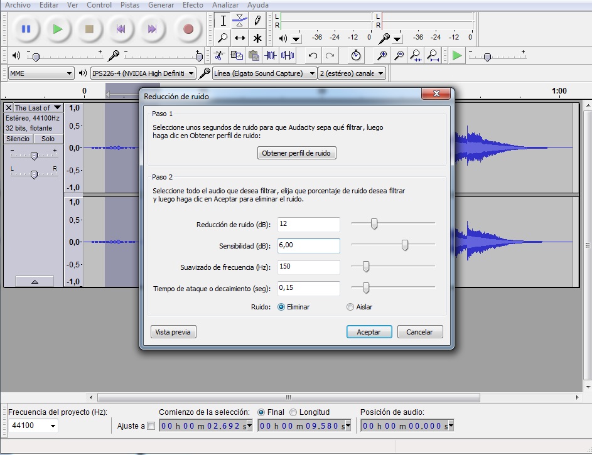Click the Fit Project zoom icon
592x455 pixels.
[433, 56]
